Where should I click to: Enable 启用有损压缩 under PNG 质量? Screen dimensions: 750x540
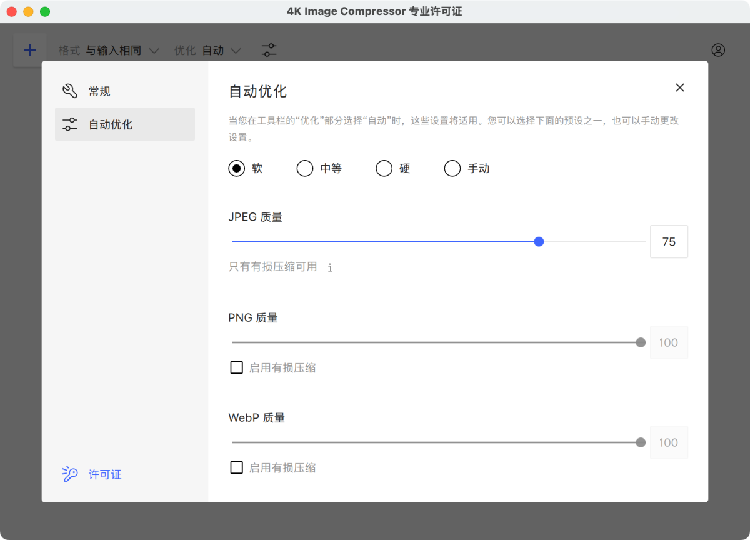point(237,367)
